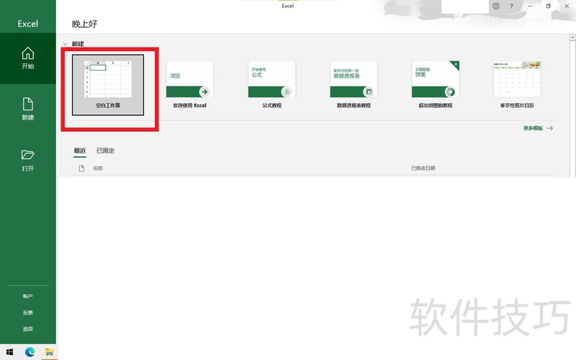This screenshot has width=576, height=360.
Task: Restore down the Excel window
Action: [548, 6]
